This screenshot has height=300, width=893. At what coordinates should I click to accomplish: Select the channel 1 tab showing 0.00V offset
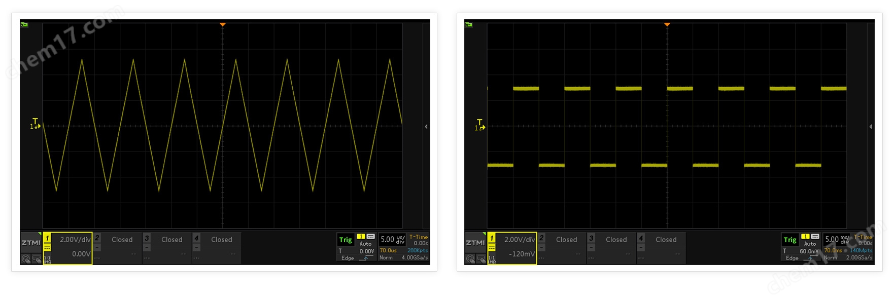tap(68, 248)
